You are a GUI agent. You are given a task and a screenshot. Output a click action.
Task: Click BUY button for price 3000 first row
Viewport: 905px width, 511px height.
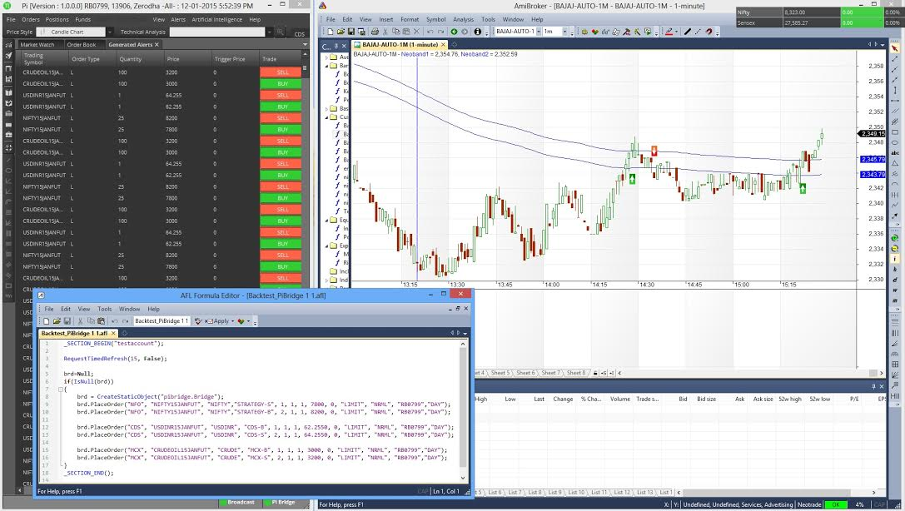coord(281,83)
